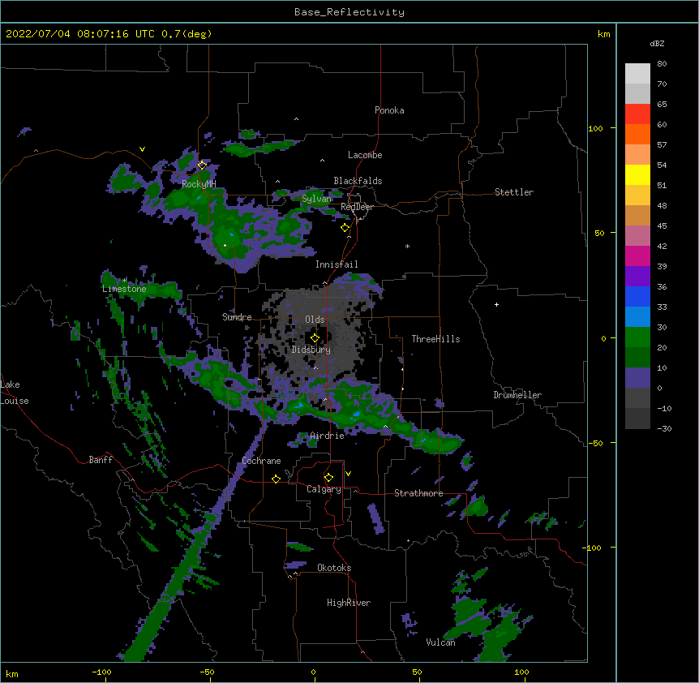
Task: Click the Strathmore label
Action: (418, 493)
